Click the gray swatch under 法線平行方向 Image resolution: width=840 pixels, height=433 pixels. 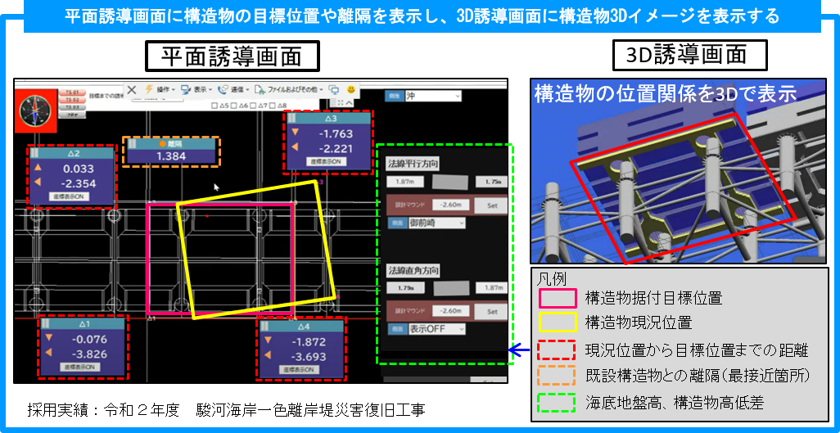(449, 183)
